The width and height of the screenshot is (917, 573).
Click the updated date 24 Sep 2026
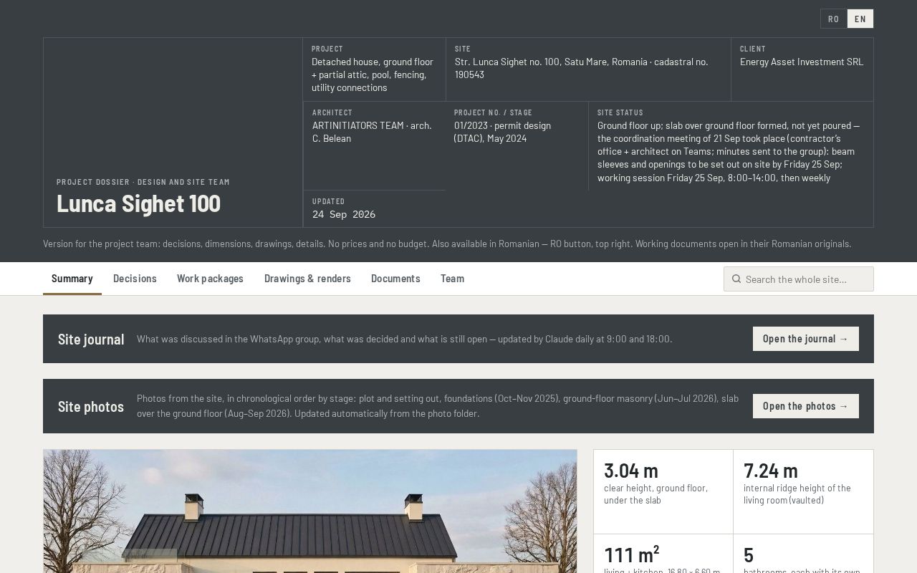click(x=344, y=214)
